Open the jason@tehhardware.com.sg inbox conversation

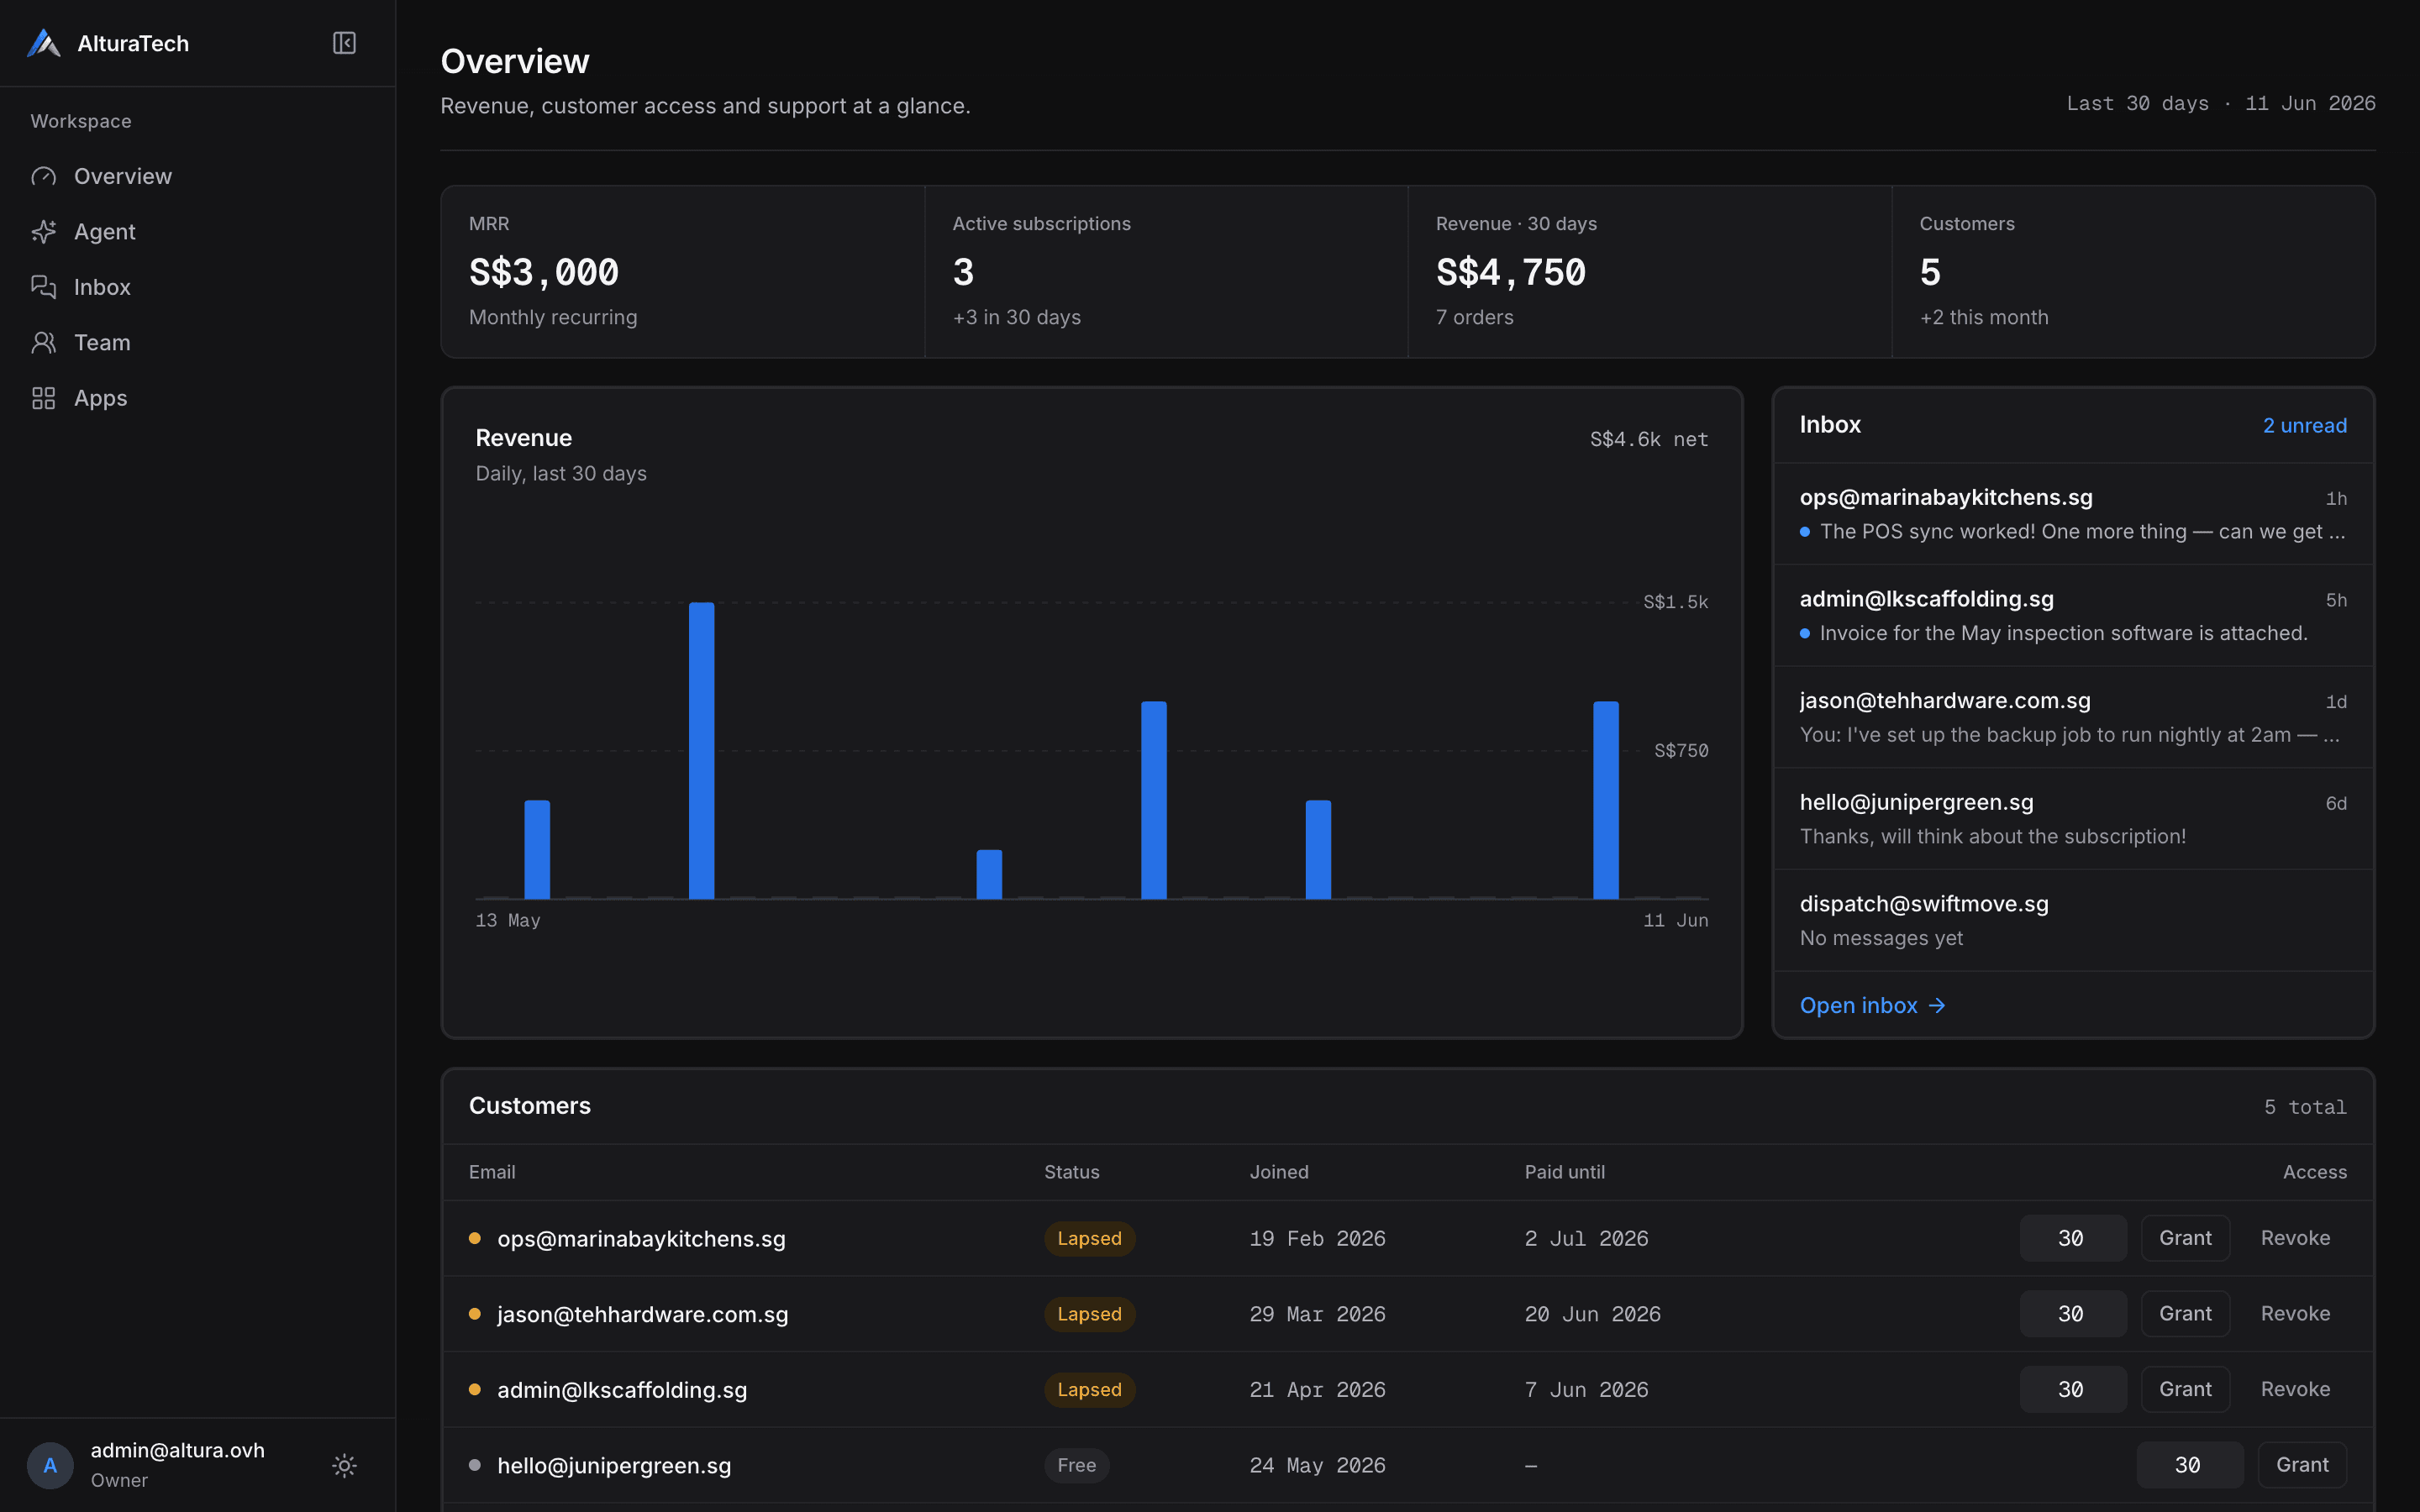point(2073,717)
